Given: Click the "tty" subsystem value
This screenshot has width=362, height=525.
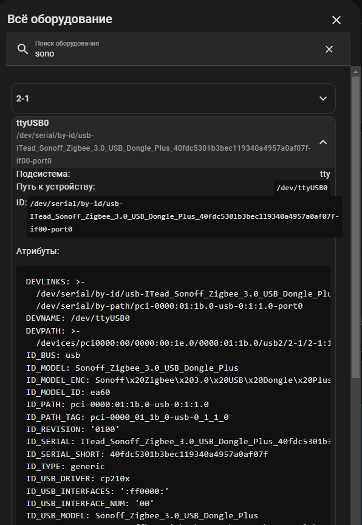Looking at the screenshot, I should 325,174.
